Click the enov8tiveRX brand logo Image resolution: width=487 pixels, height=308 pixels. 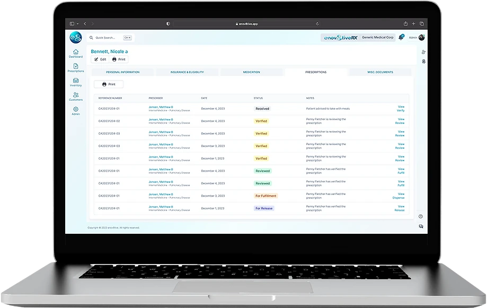340,38
